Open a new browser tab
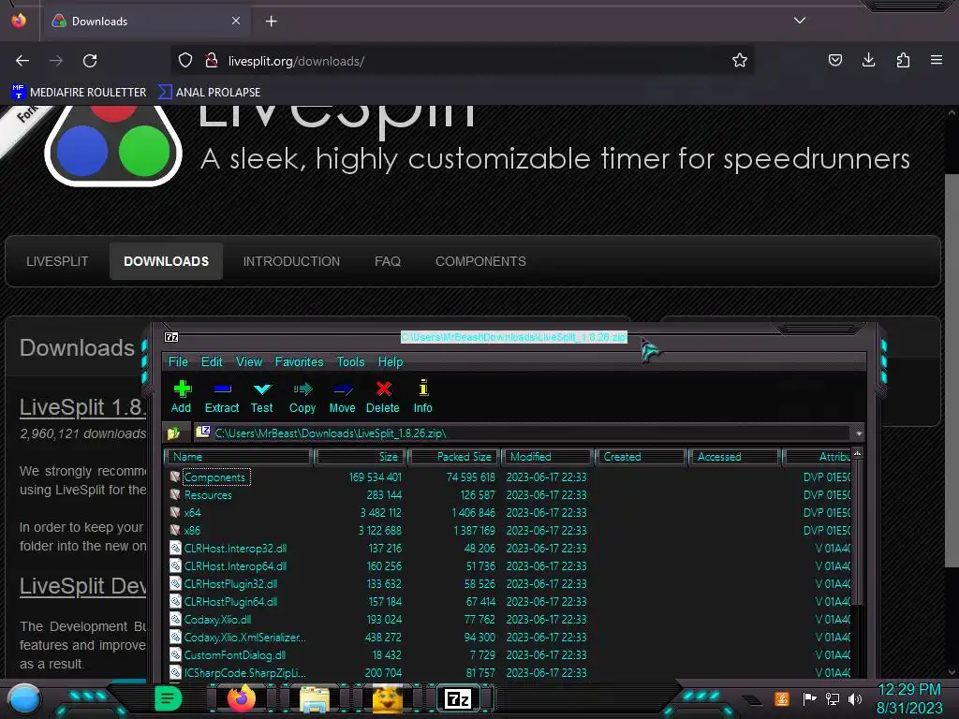The image size is (959, 719). click(271, 22)
